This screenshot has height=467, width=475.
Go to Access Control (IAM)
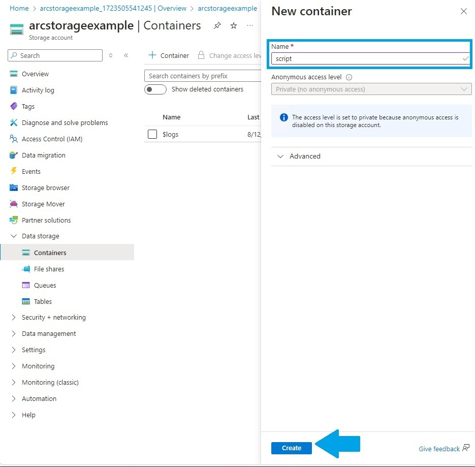point(52,139)
